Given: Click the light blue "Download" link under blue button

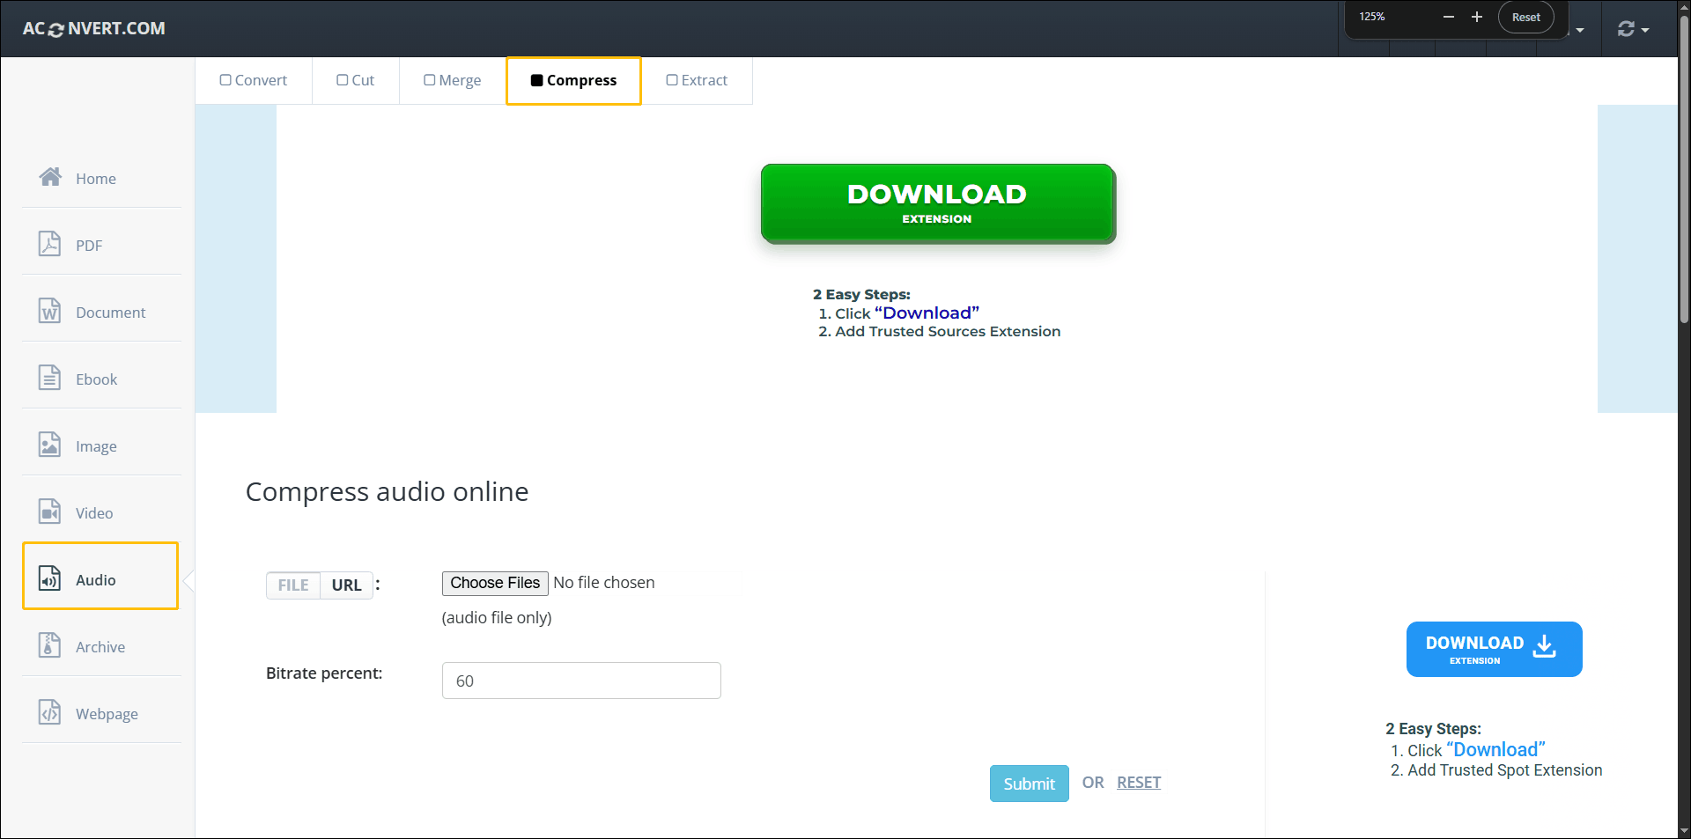Looking at the screenshot, I should click(1495, 749).
